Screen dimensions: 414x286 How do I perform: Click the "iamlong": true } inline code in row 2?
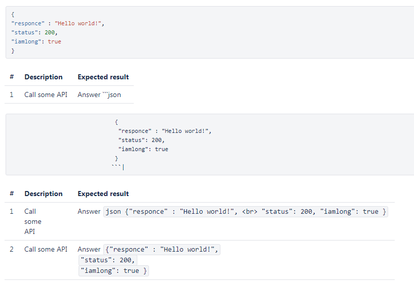(114, 271)
